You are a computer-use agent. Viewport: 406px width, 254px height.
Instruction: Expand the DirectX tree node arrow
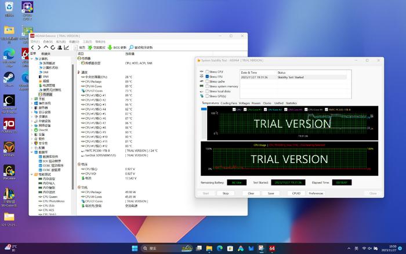32,130
